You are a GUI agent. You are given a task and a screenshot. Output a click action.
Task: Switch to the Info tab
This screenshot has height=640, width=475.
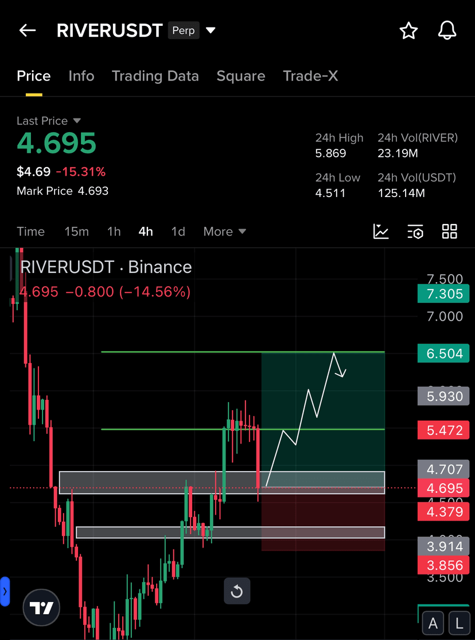point(81,76)
